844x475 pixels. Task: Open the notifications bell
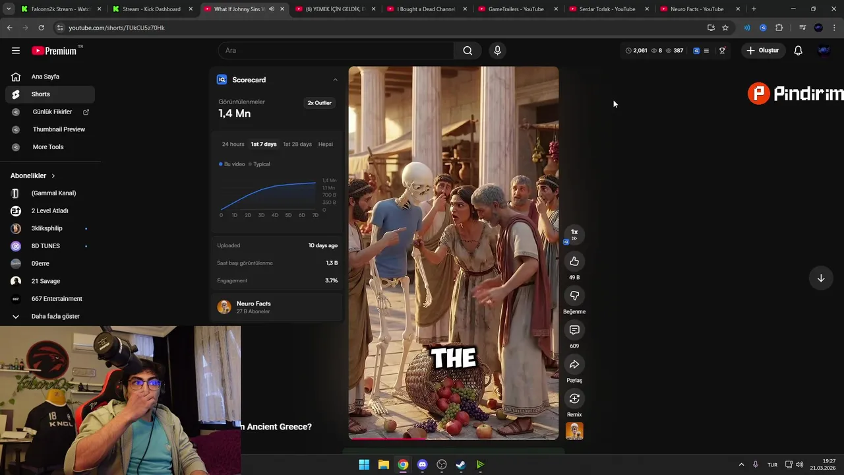798,50
